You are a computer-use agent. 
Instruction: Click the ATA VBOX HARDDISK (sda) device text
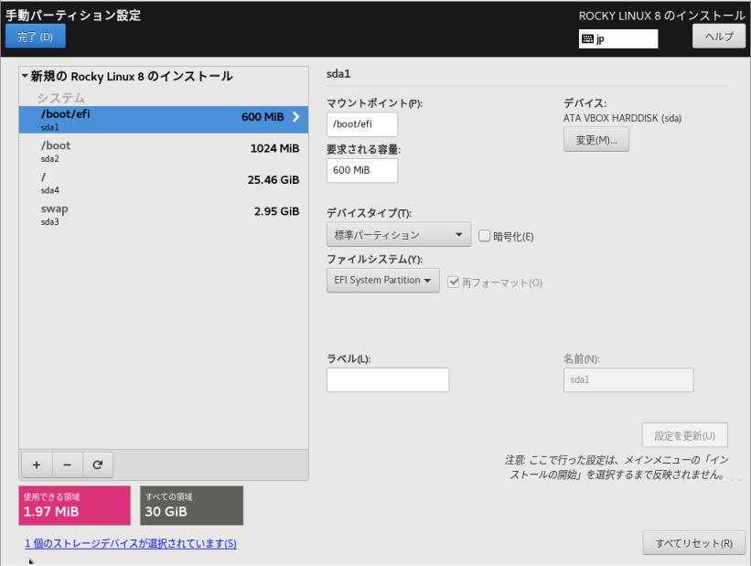click(622, 118)
